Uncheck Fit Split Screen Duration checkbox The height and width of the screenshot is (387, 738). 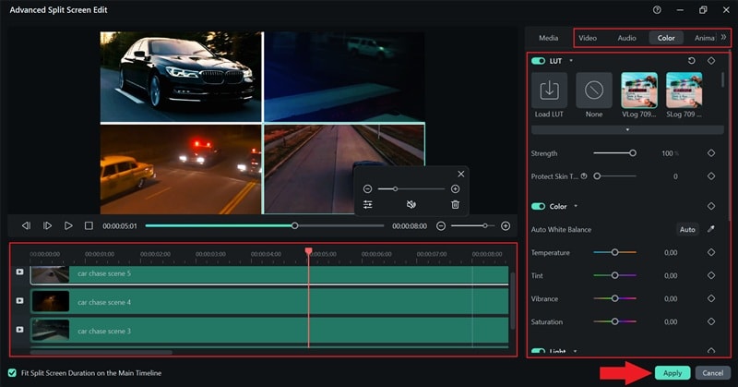pyautogui.click(x=12, y=373)
